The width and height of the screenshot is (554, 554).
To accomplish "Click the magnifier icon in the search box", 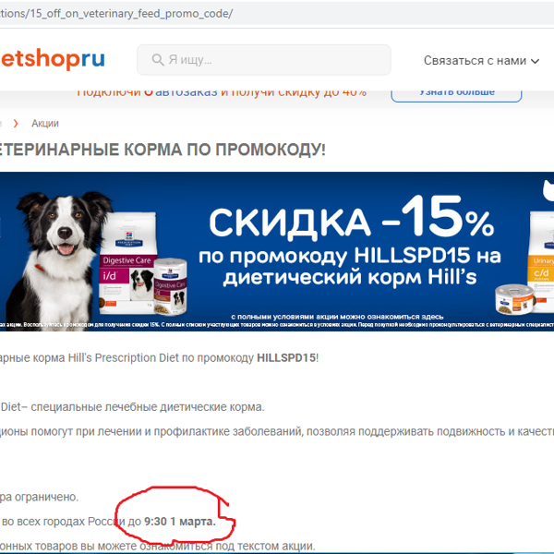I will point(158,60).
